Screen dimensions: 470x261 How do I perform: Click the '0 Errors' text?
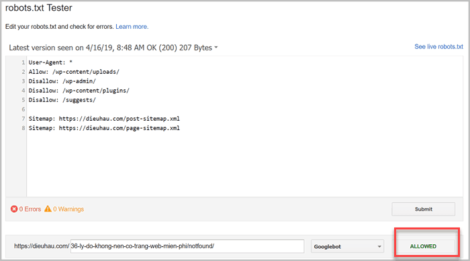pos(30,209)
